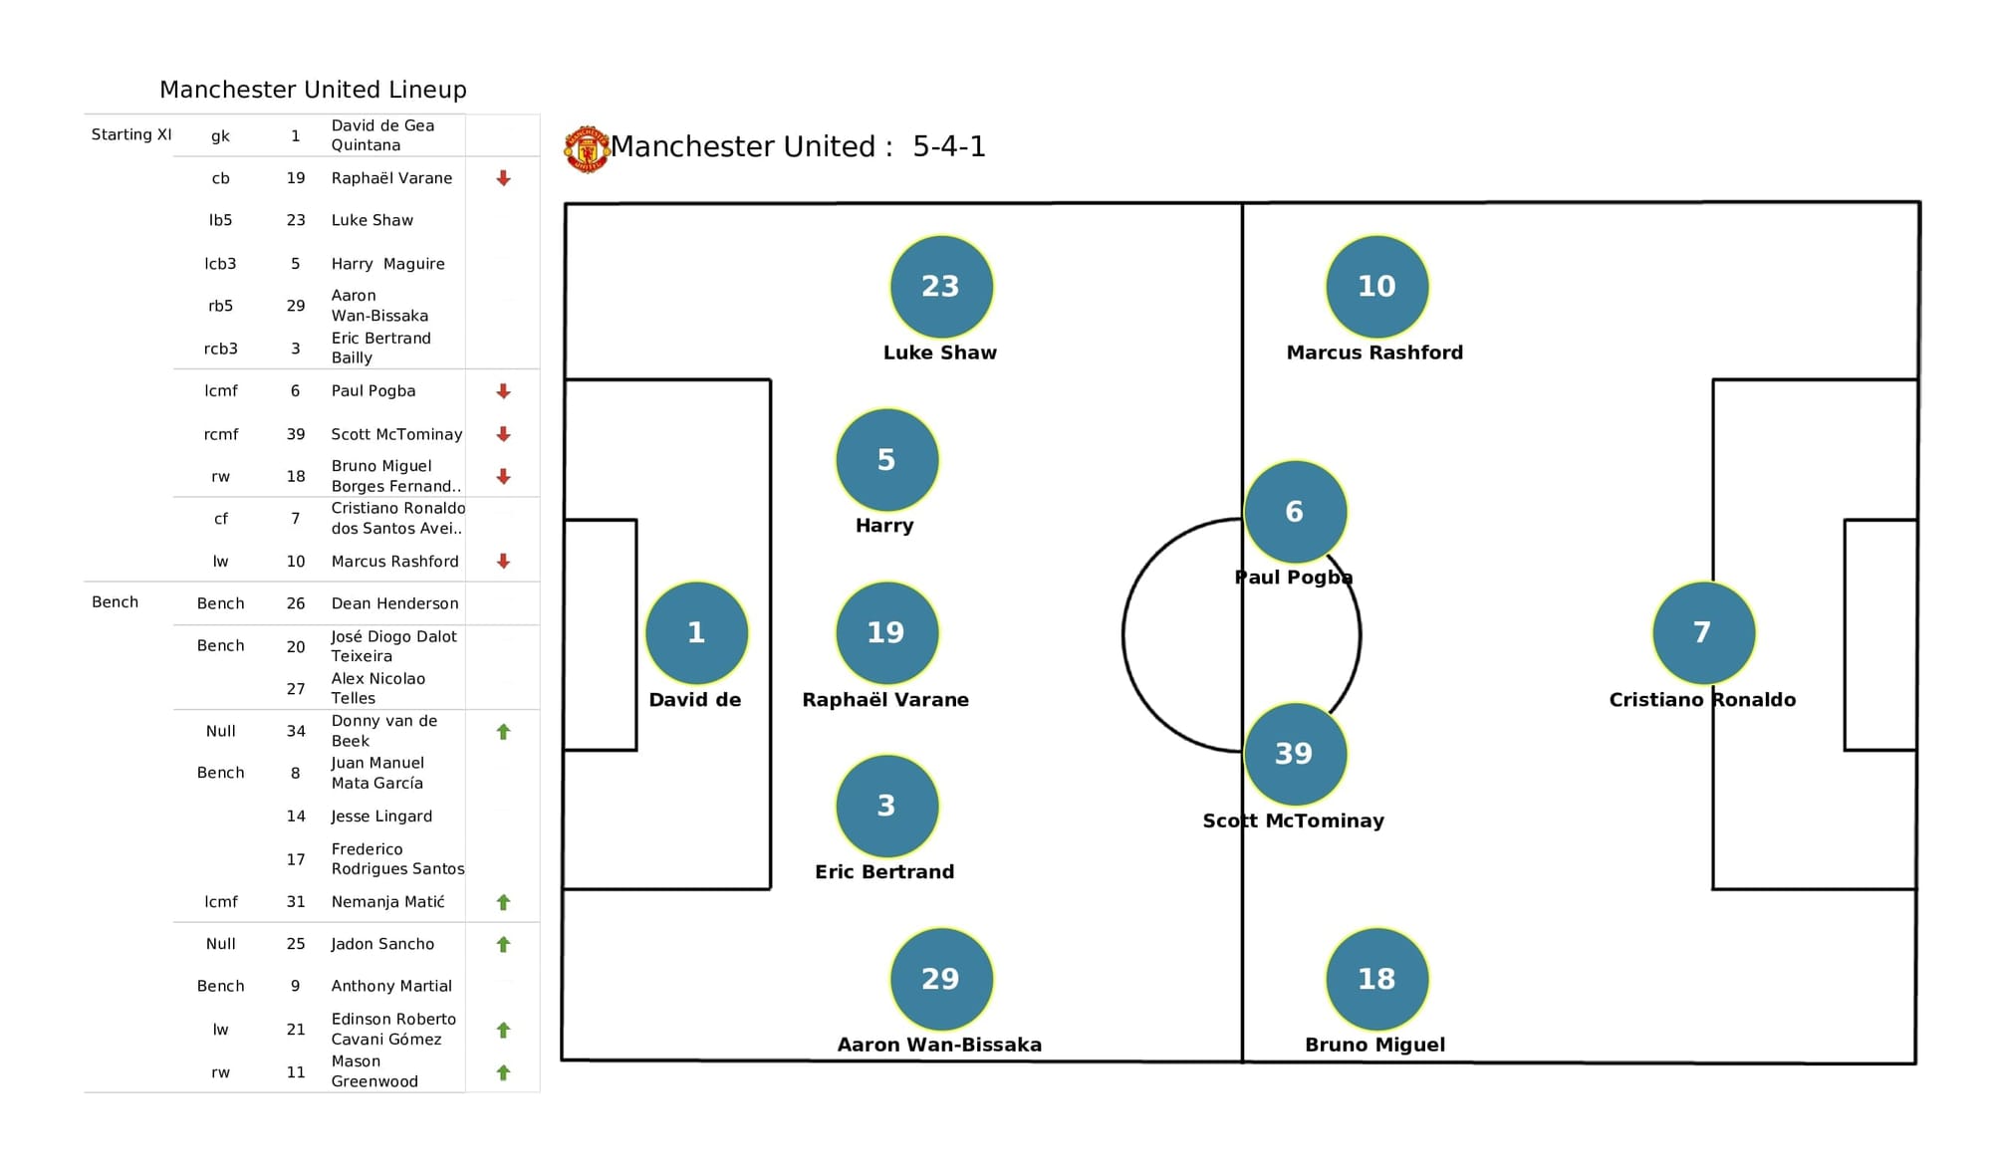Click the red substitution arrow next to Raphaël Varane
The width and height of the screenshot is (1992, 1170).
click(503, 177)
